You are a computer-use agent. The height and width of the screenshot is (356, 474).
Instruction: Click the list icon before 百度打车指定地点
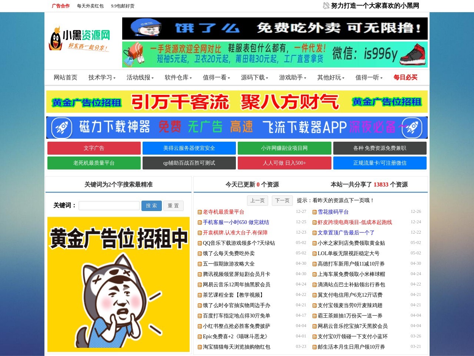tap(200, 316)
